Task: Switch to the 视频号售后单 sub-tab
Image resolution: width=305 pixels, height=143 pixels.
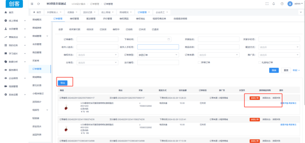Action: [x=159, y=19]
